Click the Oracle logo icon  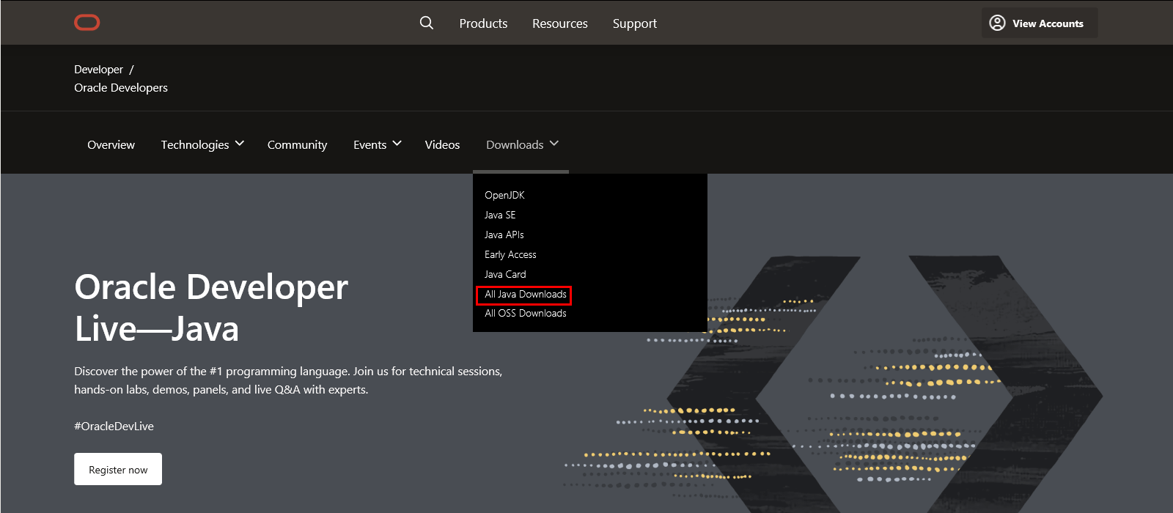[87, 23]
